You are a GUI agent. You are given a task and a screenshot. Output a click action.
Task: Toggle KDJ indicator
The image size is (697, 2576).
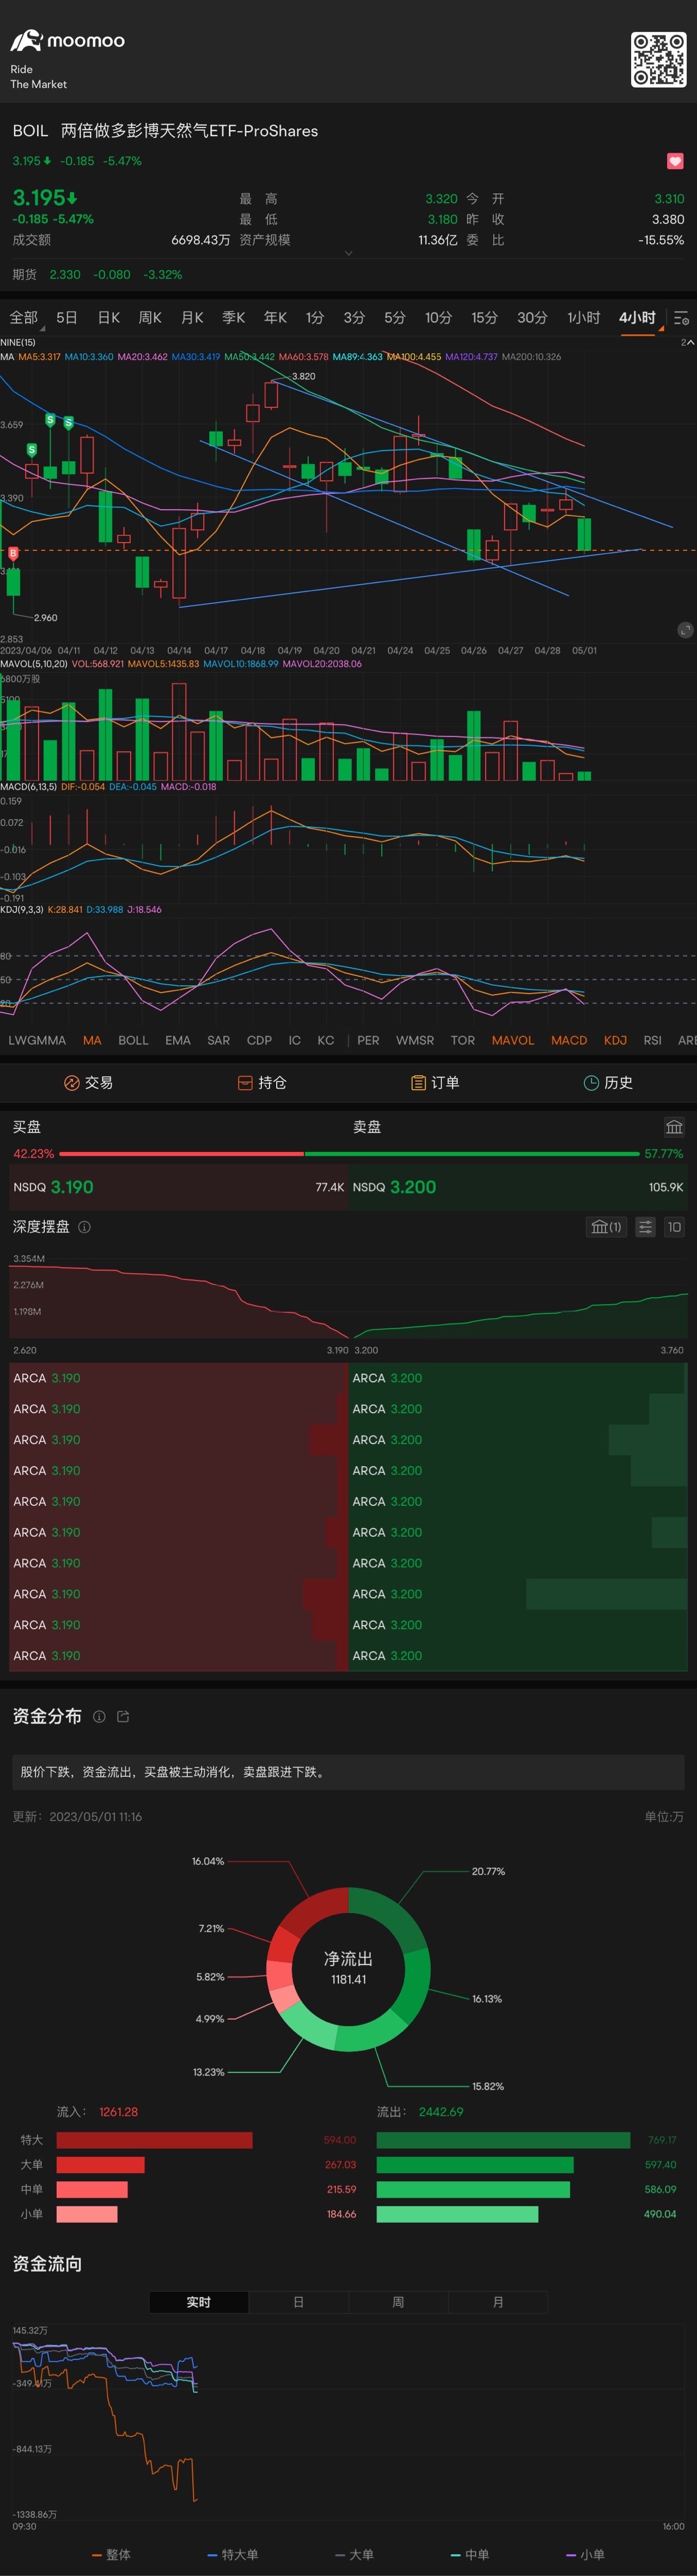(x=615, y=1040)
